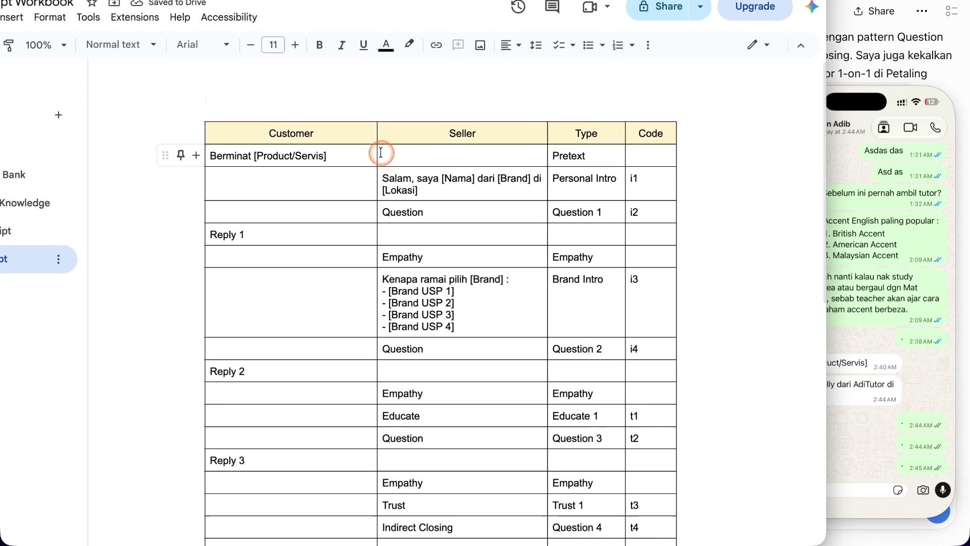
Task: Click the add tab plus icon in sidebar
Action: 59,115
